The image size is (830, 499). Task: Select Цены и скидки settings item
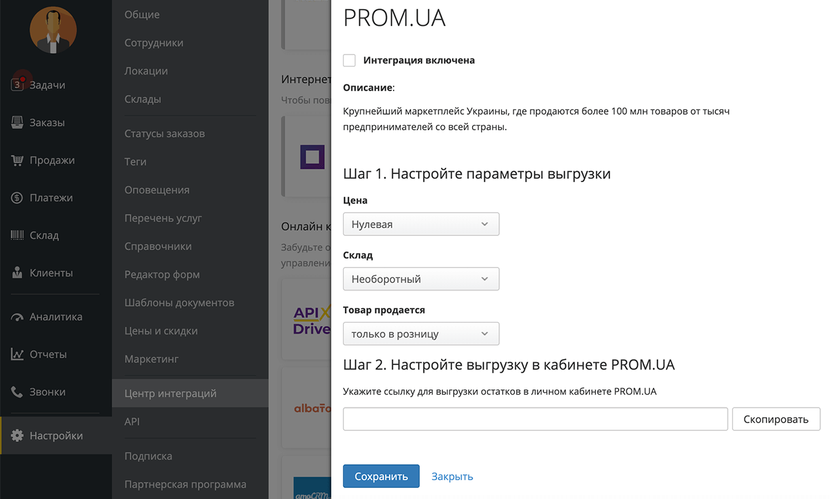coord(161,331)
